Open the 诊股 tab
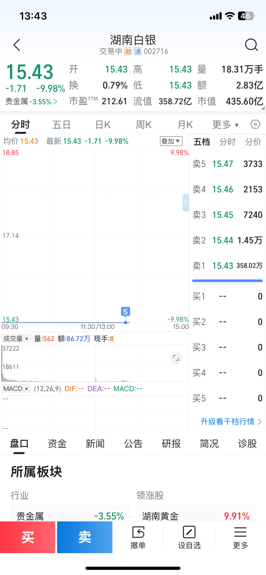This screenshot has width=266, height=575. click(x=247, y=444)
